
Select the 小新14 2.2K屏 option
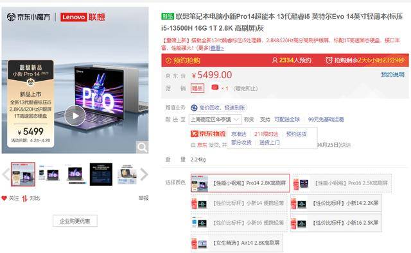click(x=336, y=203)
